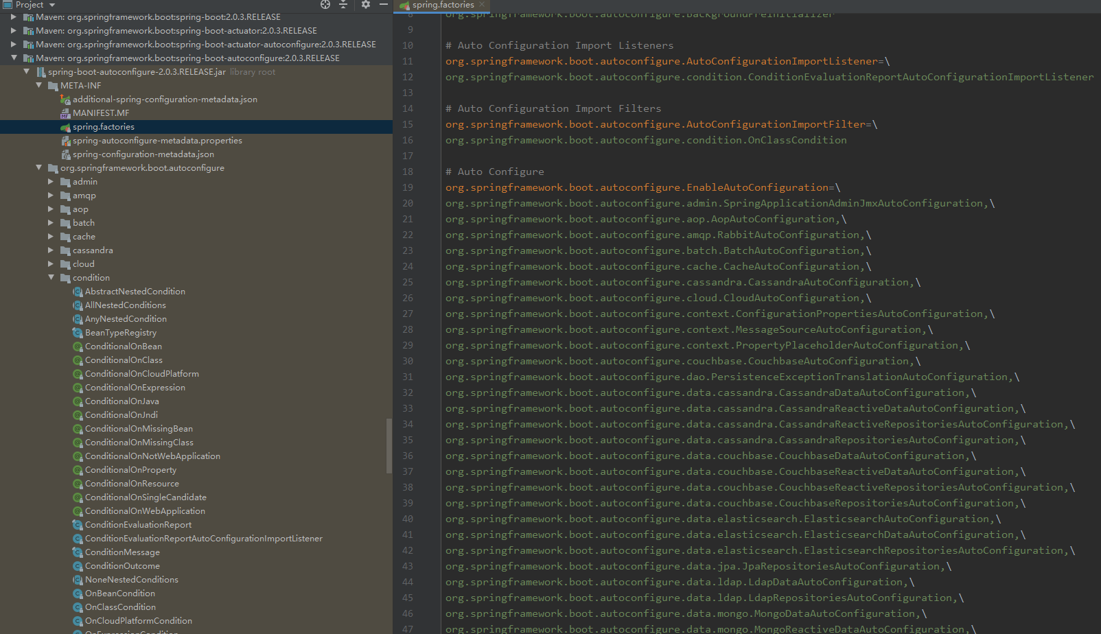Select ConditionEvaluationReportAutoConfigurationImportListener class
Image resolution: width=1101 pixels, height=634 pixels.
(204, 539)
